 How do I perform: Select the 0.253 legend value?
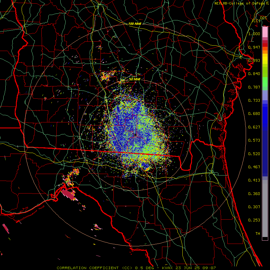click(254, 220)
